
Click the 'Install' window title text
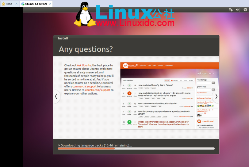click(x=63, y=38)
